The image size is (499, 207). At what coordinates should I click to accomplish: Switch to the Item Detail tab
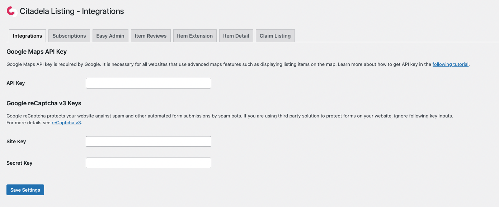click(x=236, y=36)
